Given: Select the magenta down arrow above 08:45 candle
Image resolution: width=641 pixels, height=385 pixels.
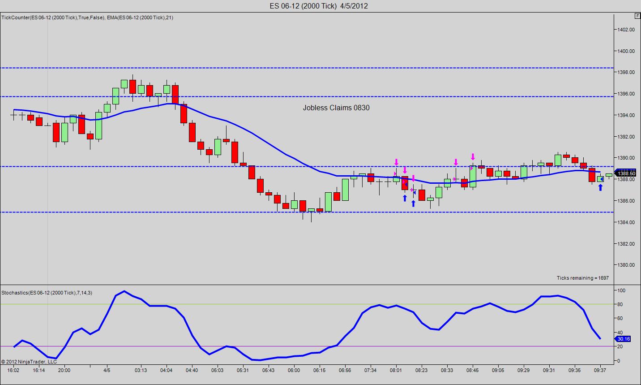Looking at the screenshot, I should tap(473, 157).
